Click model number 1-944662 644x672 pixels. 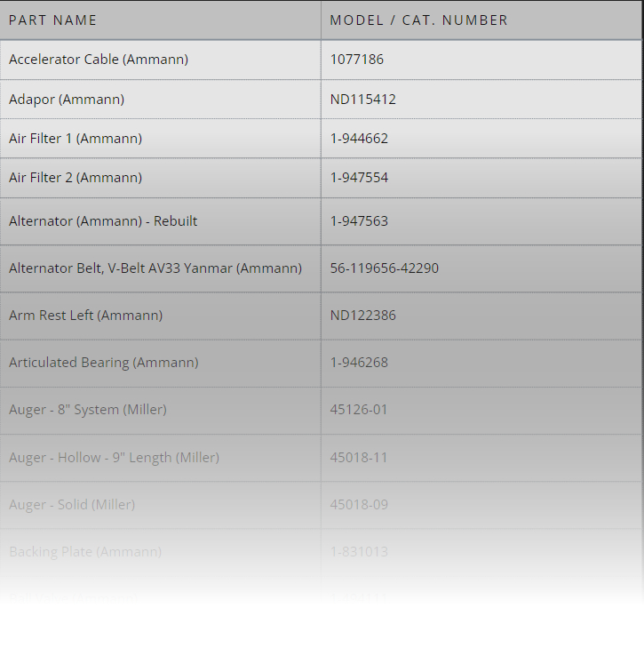click(359, 139)
